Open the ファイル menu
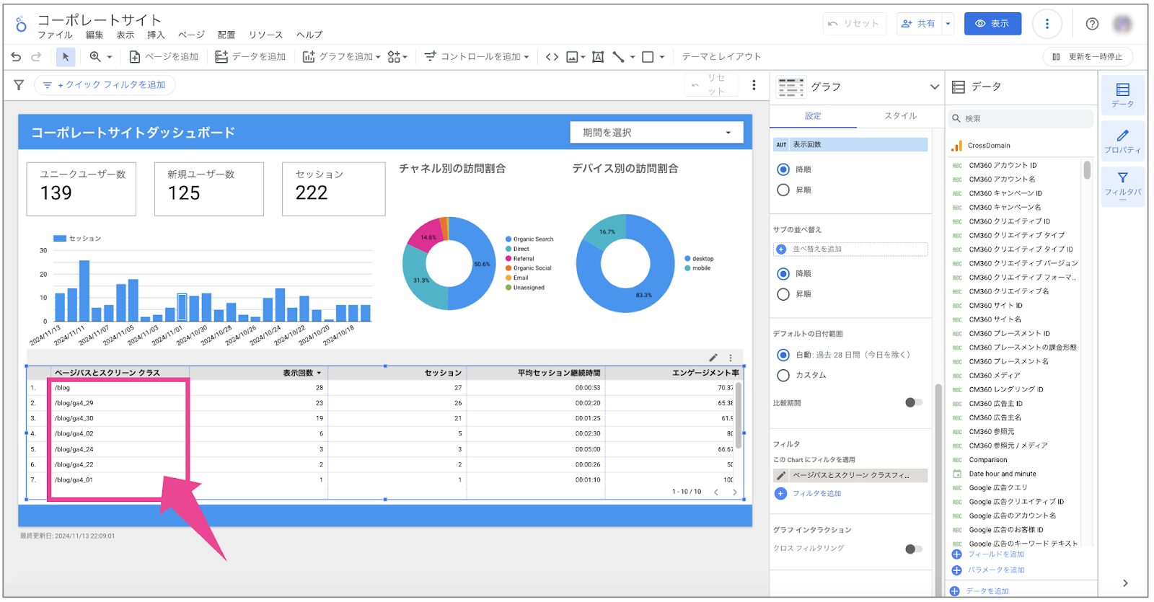Viewport: 1154px width, 602px height. 55,35
